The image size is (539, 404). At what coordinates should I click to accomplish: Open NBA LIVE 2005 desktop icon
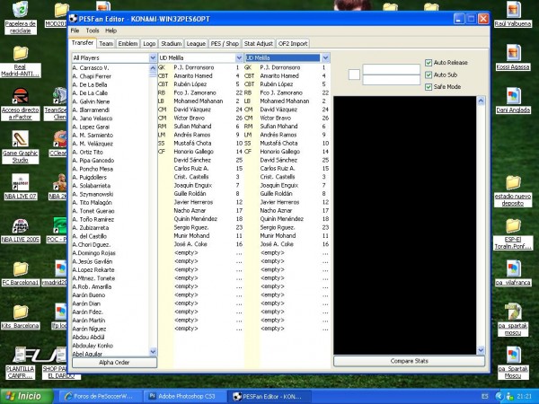click(21, 230)
